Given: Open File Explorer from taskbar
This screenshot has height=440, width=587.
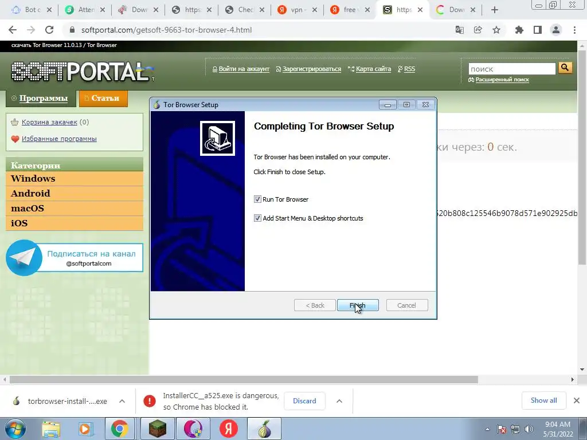Looking at the screenshot, I should tap(50, 429).
